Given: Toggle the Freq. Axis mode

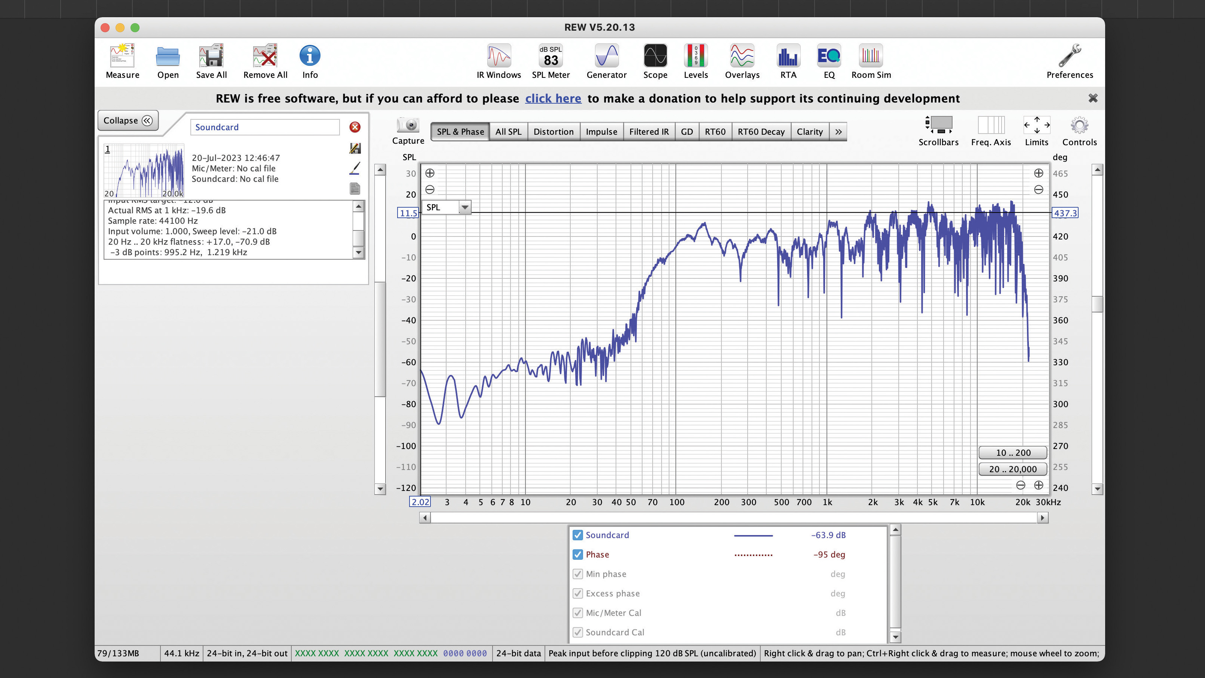Looking at the screenshot, I should tap(991, 131).
